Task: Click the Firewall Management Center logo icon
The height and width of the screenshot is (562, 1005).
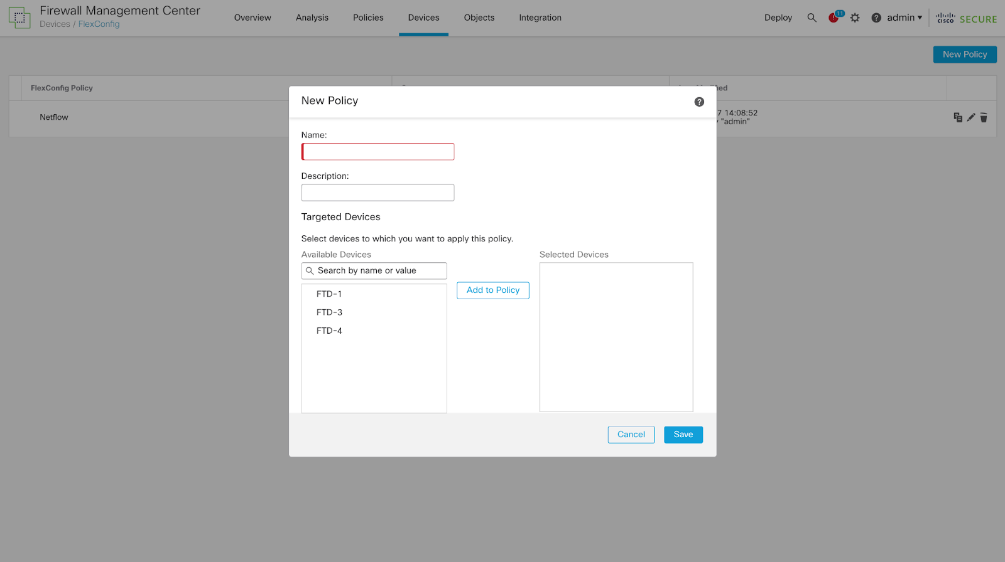Action: click(x=19, y=18)
